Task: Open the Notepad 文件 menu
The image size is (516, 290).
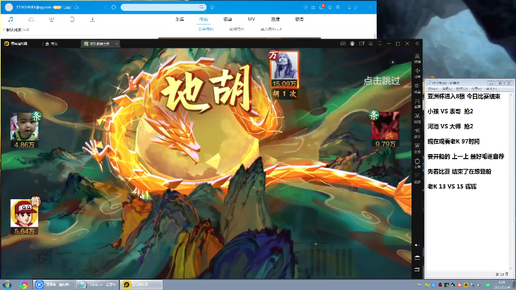Action: pos(433,89)
